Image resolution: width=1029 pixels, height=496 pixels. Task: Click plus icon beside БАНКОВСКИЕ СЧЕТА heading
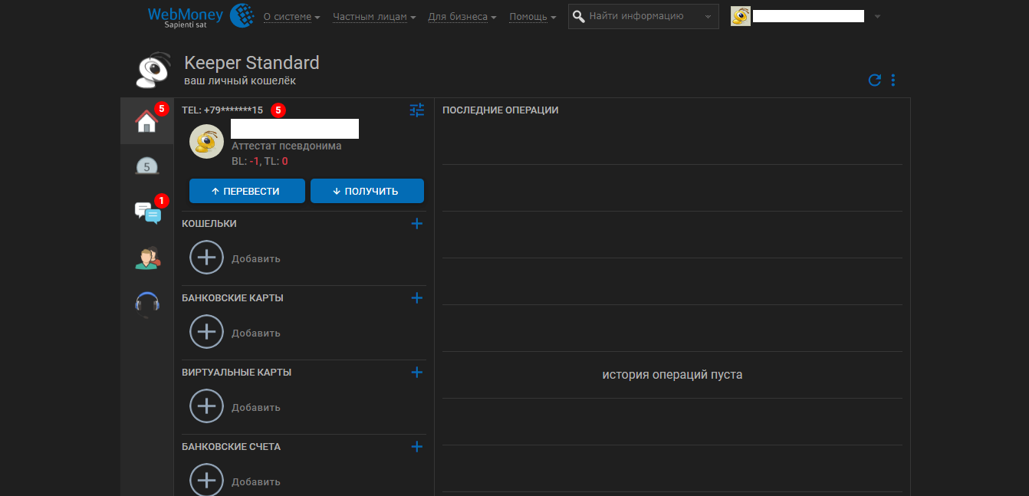(417, 447)
